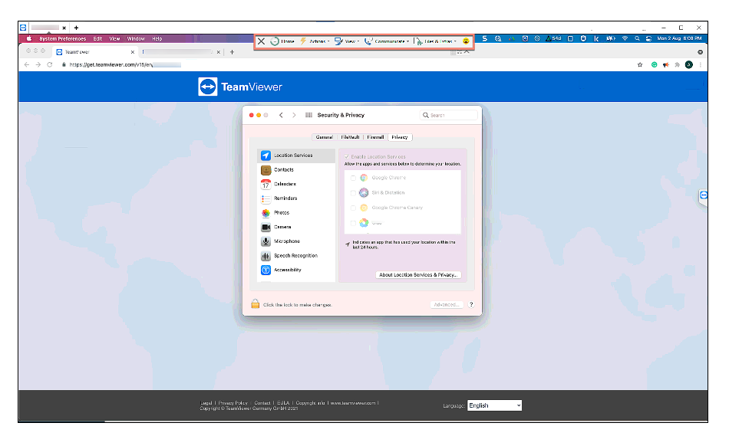
Task: Reload the page in remote browser
Action: click(x=50, y=64)
